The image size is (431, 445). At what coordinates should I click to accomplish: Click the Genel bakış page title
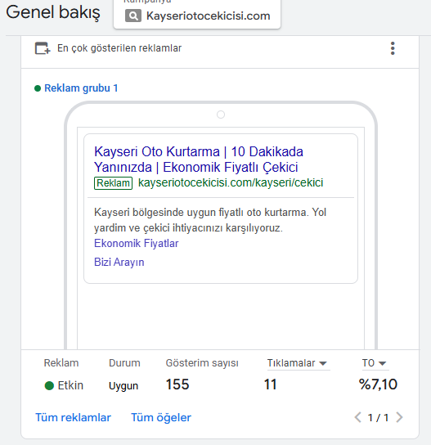(53, 13)
